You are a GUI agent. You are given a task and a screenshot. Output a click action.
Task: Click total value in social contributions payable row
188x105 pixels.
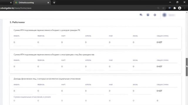point(157,101)
